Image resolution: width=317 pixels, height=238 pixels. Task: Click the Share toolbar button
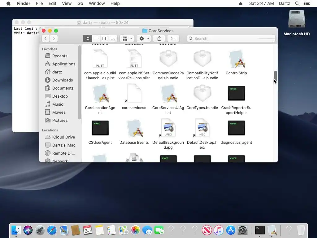(x=159, y=38)
